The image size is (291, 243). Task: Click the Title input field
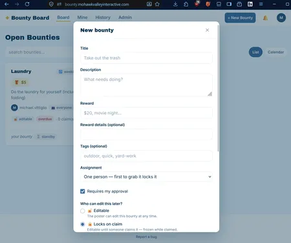[x=146, y=58]
